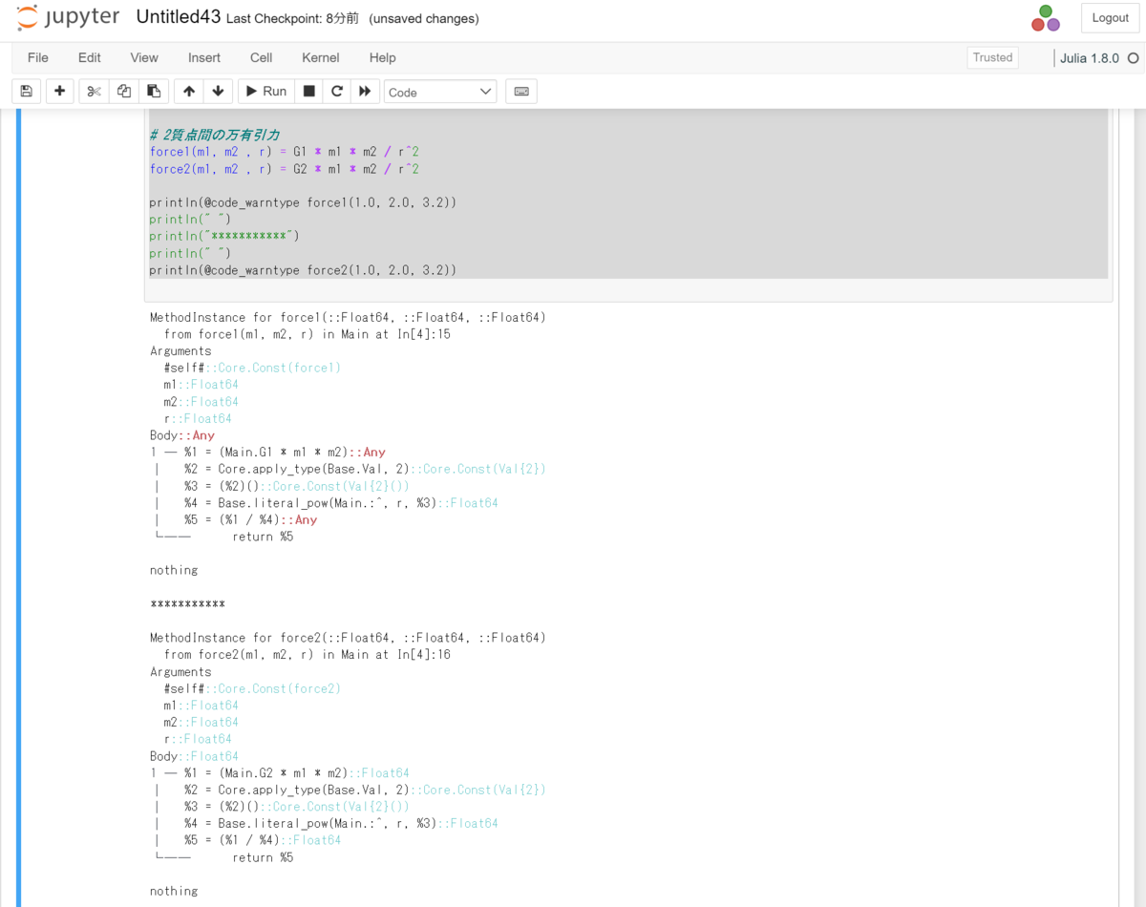
Task: Click the kernel idle status circle
Action: (x=1134, y=58)
